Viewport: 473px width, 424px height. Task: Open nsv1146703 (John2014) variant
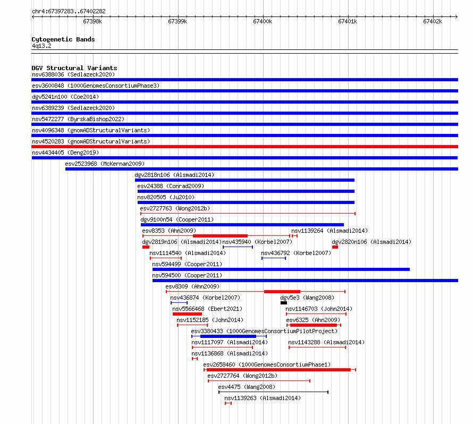(319, 309)
